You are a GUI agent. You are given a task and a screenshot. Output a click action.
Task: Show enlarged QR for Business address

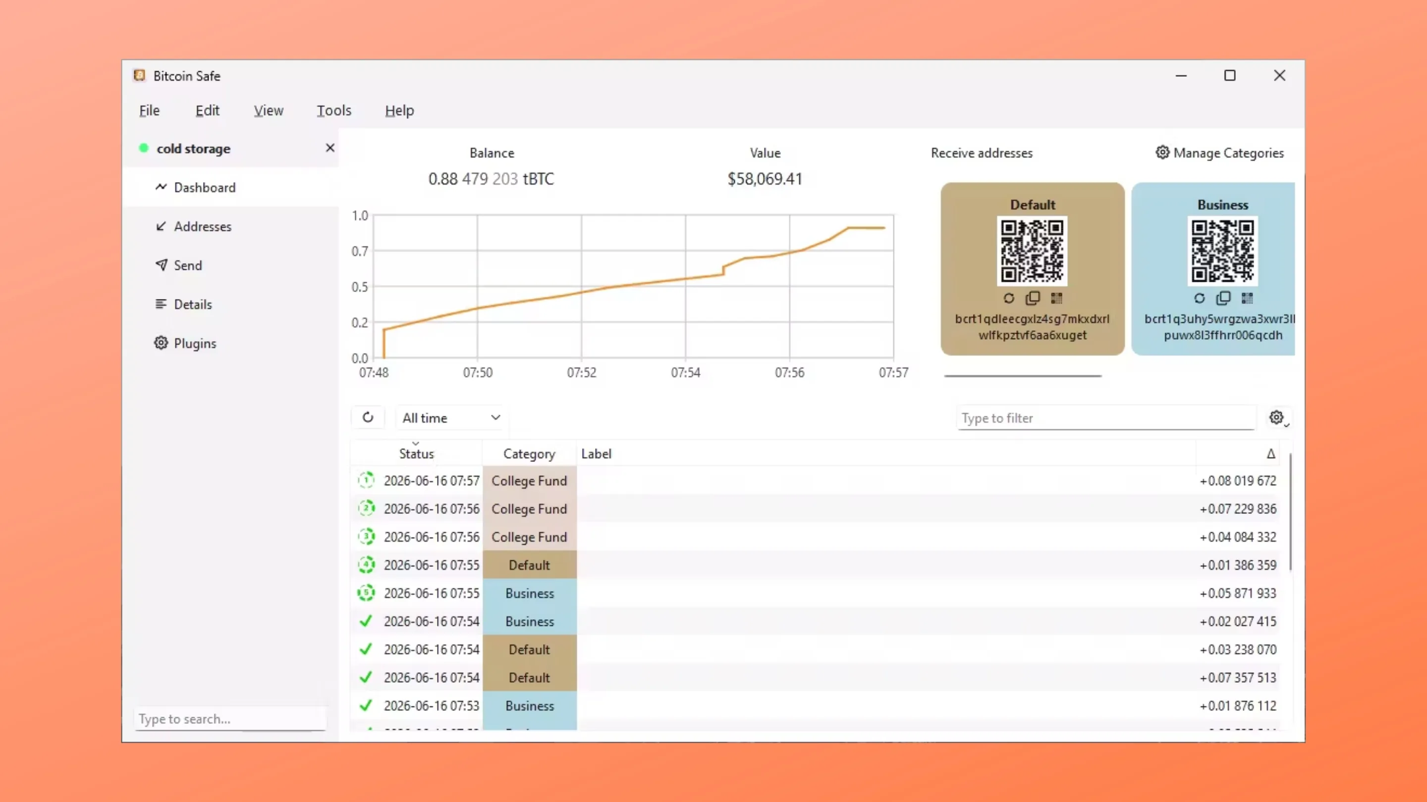tap(1247, 299)
